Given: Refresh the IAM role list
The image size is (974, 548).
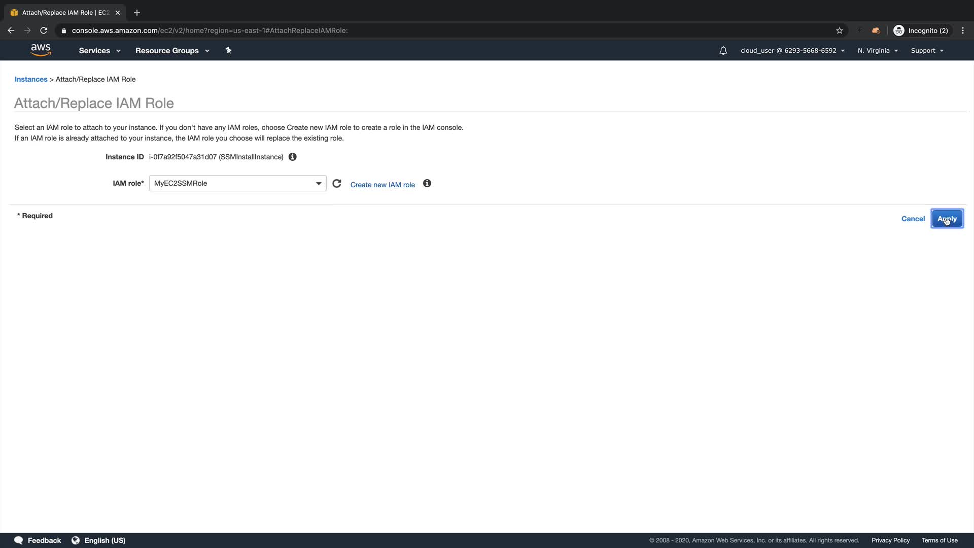Looking at the screenshot, I should tap(337, 183).
